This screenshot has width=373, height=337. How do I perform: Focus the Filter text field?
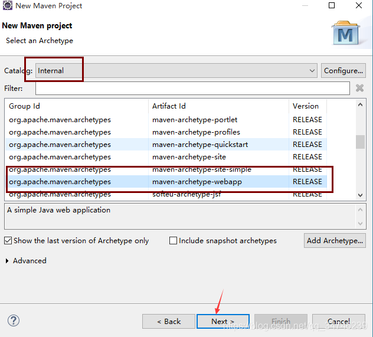tap(192, 88)
